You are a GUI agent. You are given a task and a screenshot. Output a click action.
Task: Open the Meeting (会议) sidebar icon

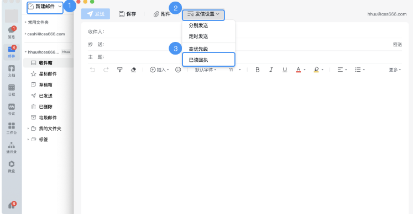click(12, 109)
